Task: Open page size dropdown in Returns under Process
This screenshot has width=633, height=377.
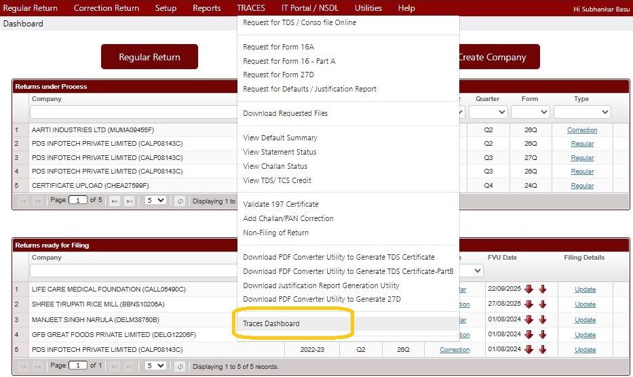Action: [x=155, y=201]
